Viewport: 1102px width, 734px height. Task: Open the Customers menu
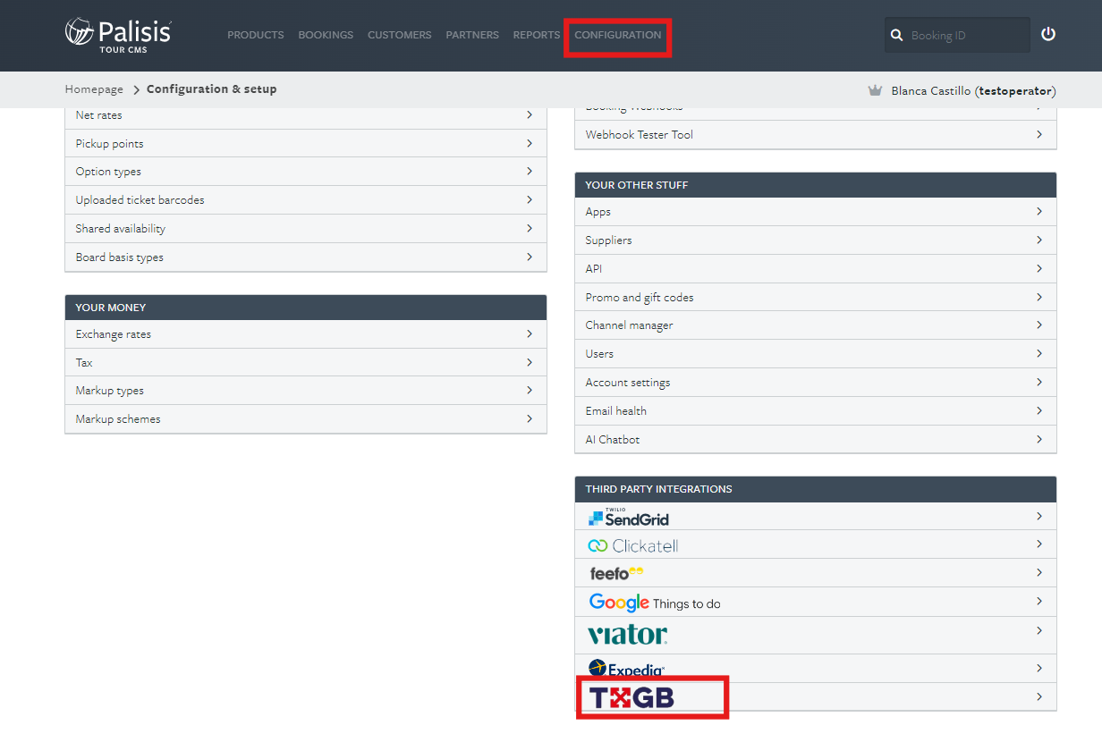coord(399,35)
